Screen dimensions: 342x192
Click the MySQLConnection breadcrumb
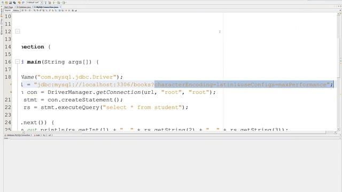18,135
